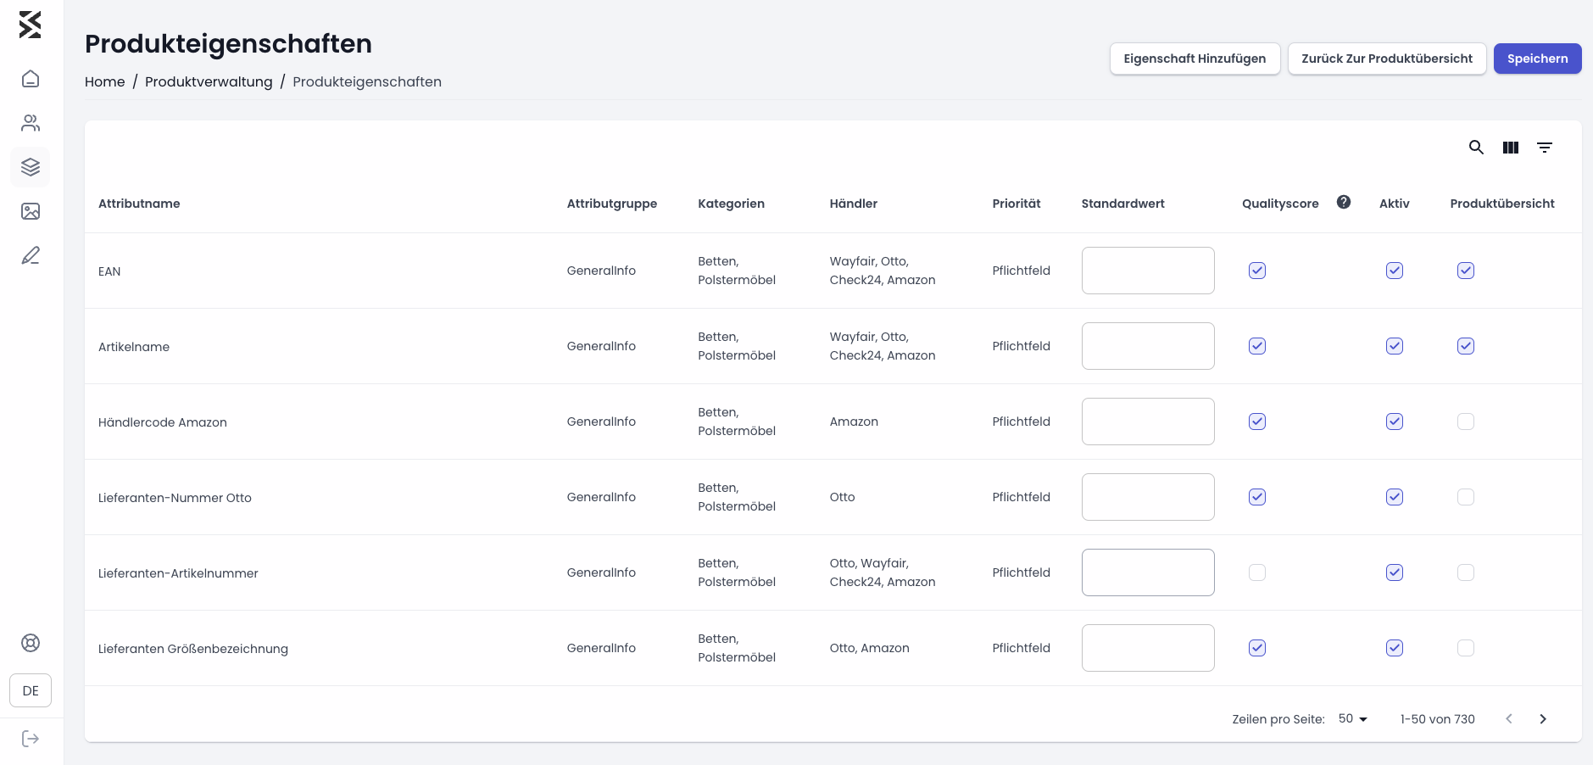
Task: Toggle Produktübersicht checkbox for Artikelname
Action: (1466, 346)
